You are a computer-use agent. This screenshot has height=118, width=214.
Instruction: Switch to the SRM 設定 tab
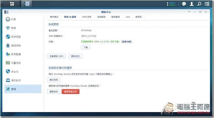tap(87, 17)
